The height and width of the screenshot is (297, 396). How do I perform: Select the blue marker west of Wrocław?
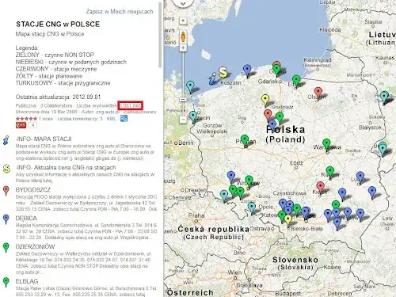point(231,177)
